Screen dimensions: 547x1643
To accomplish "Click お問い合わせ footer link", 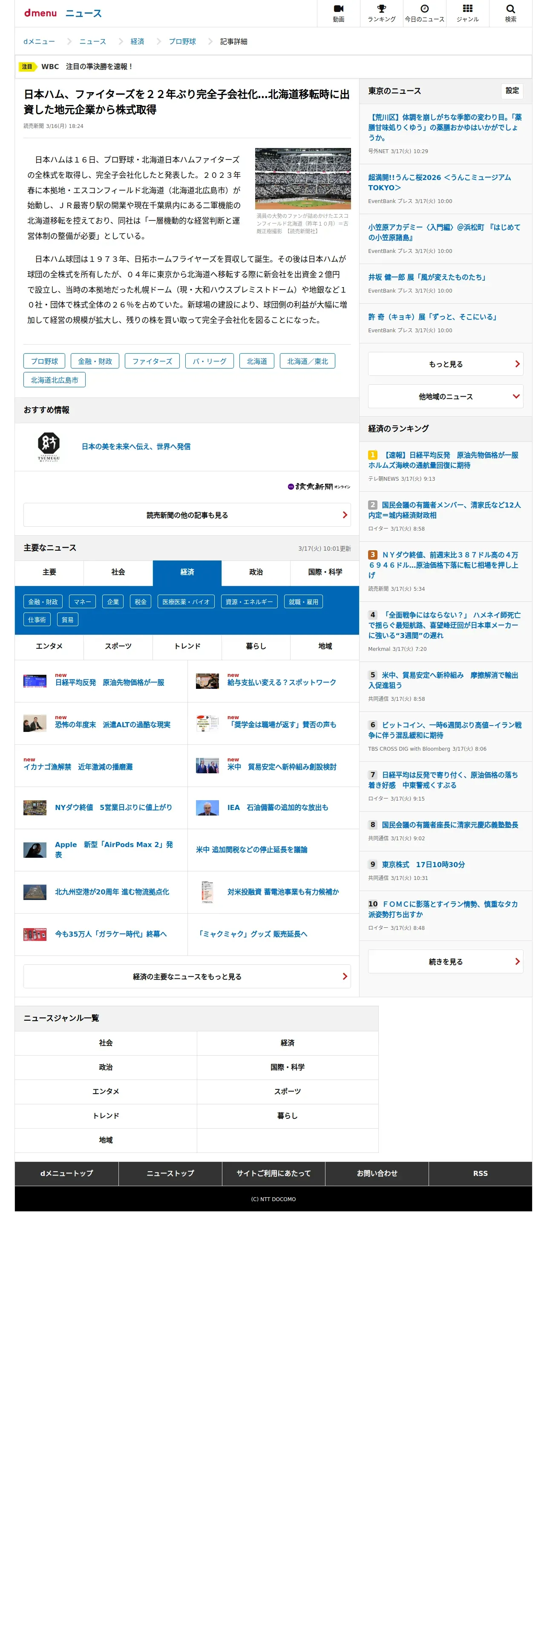I will pyautogui.click(x=377, y=1173).
